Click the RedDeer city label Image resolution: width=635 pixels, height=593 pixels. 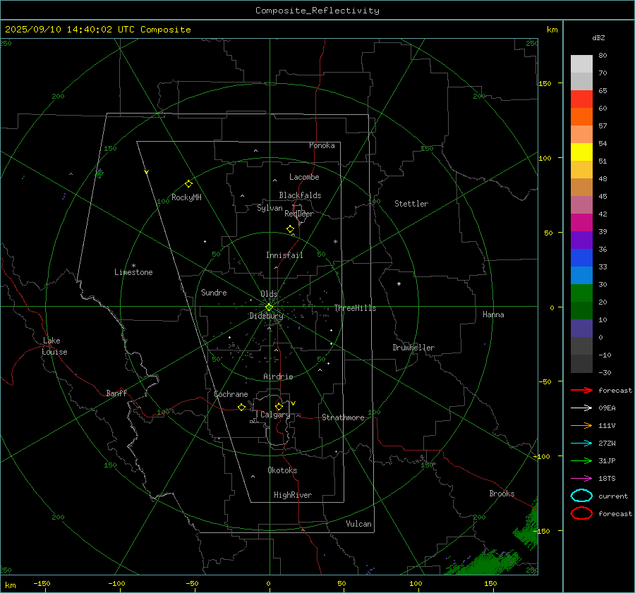point(299,214)
